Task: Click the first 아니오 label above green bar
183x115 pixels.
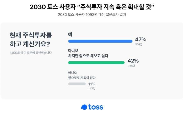Action: tap(73, 51)
